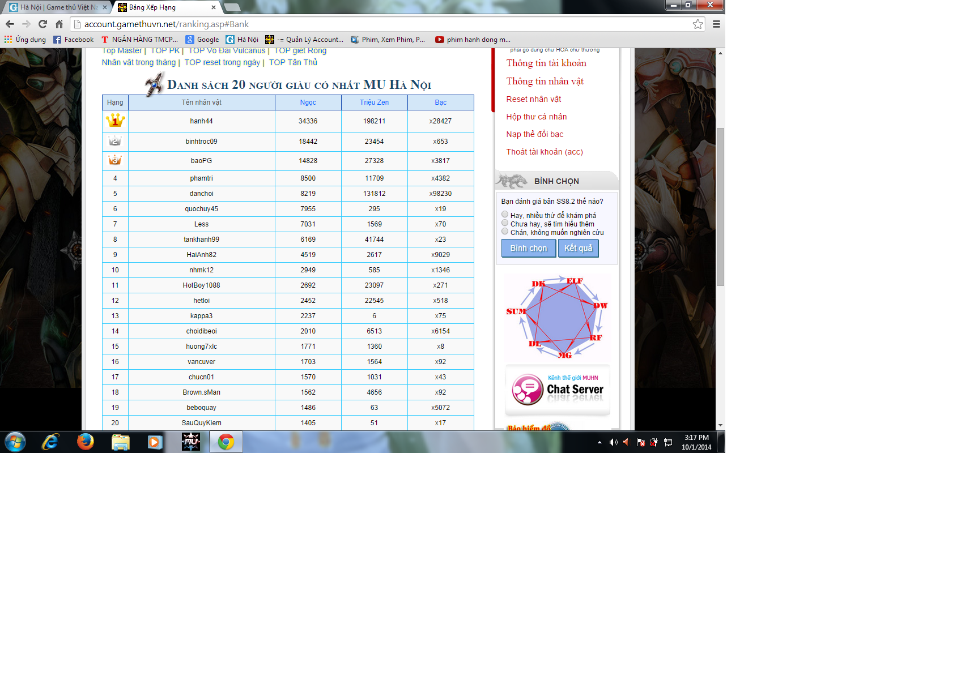Click the class relationship diagram image

click(x=558, y=317)
